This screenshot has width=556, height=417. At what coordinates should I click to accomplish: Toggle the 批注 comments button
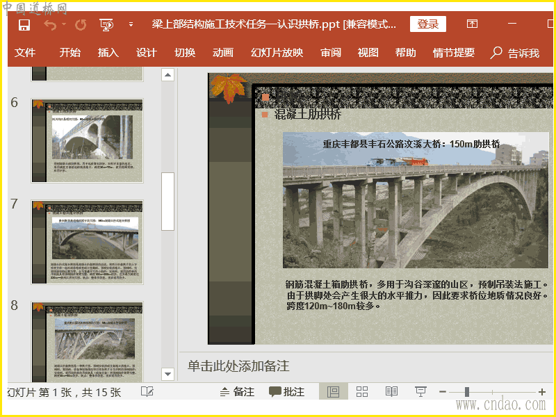[287, 392]
